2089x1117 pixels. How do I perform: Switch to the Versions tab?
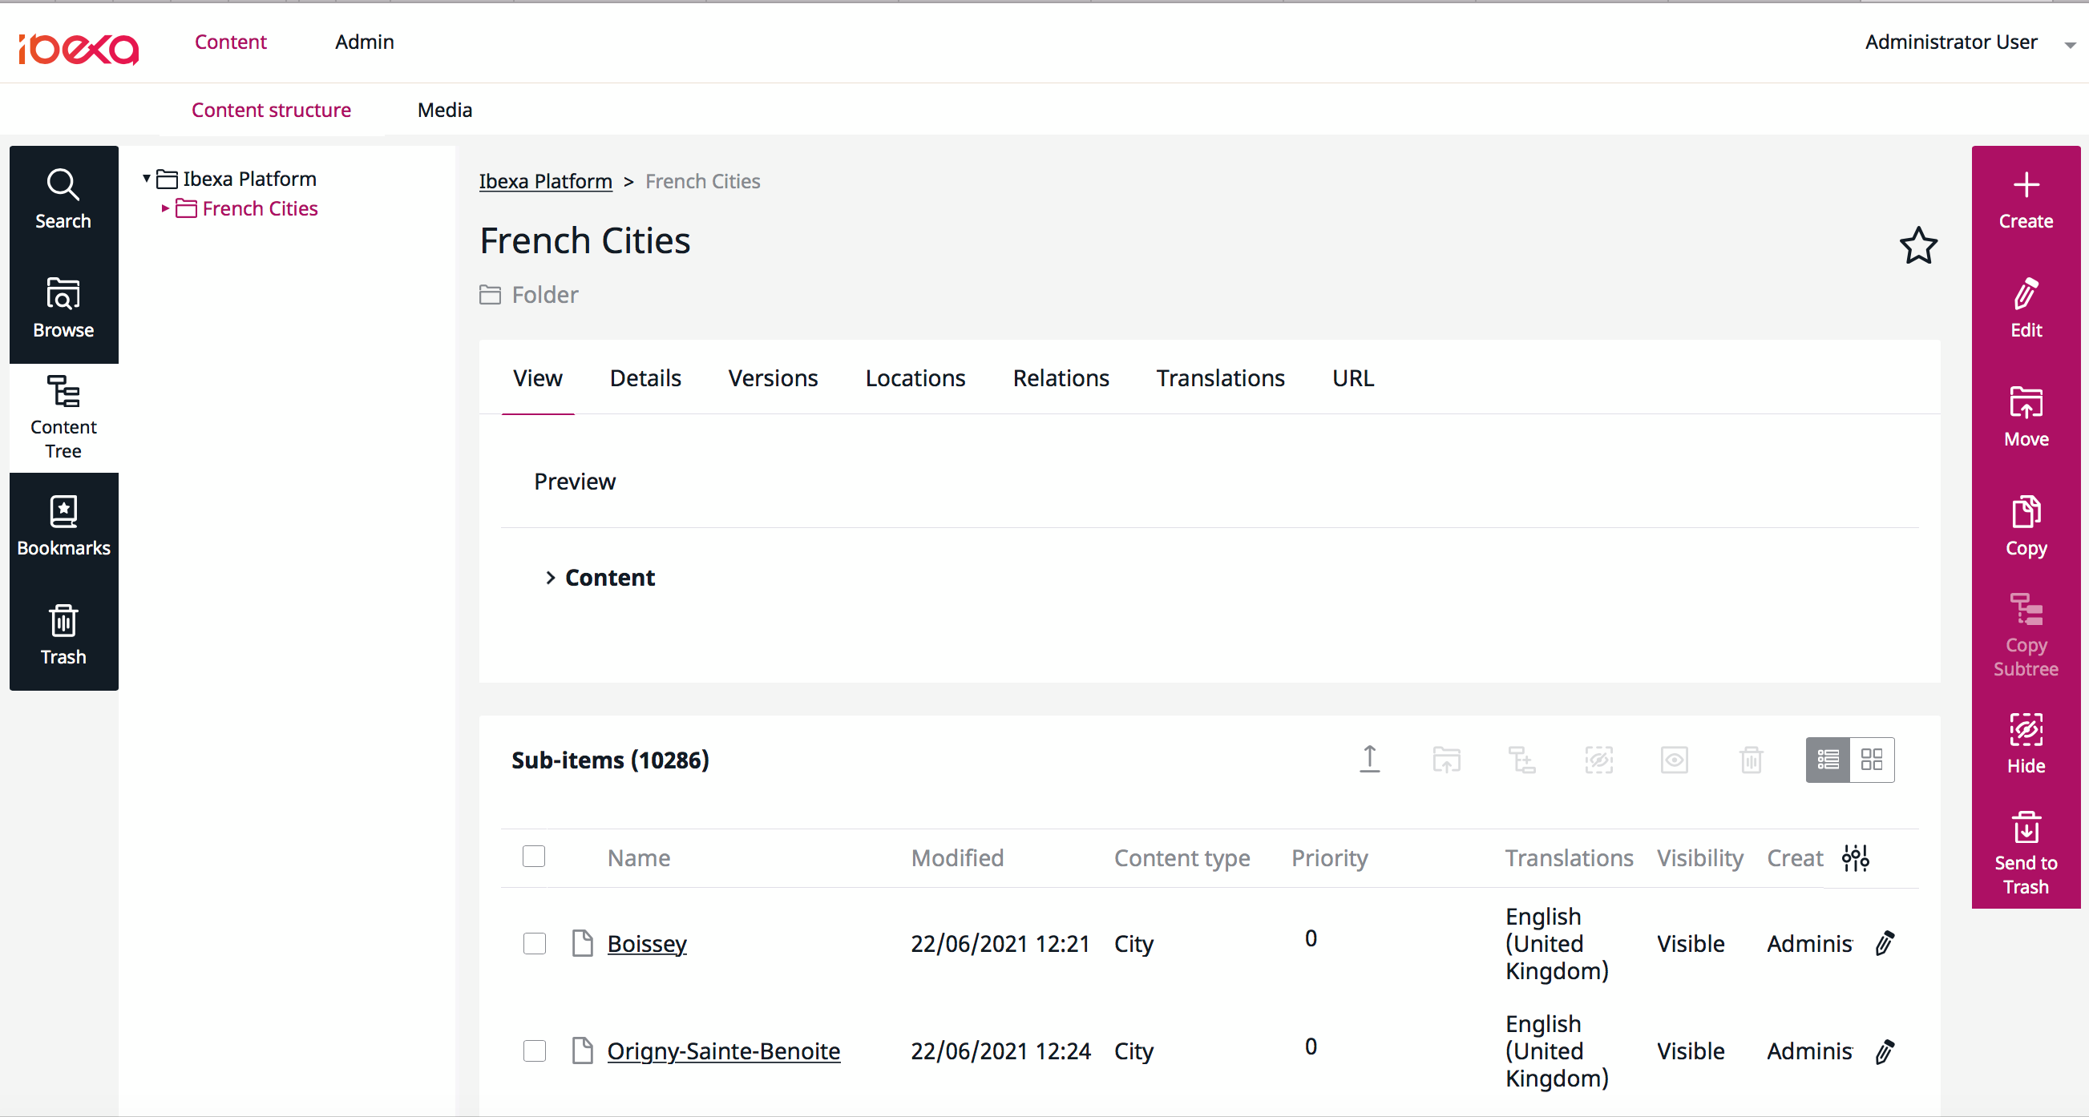click(772, 377)
